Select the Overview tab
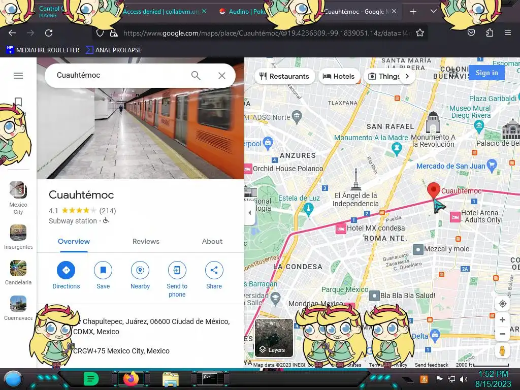The height and width of the screenshot is (390, 520). [74, 241]
